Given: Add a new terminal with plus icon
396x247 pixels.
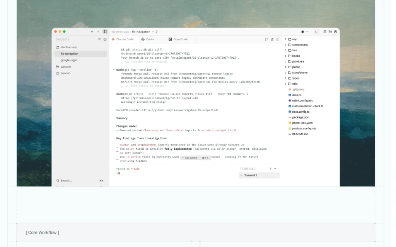Looking at the screenshot, I should tap(270, 169).
